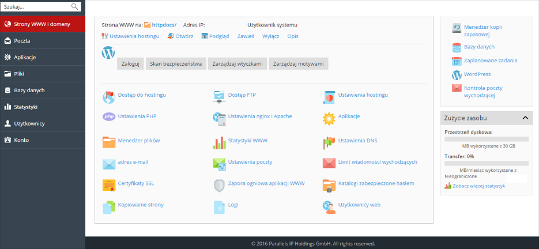Screen dimensions: 539x249
Task: Click the Przestrzeń dyskowa usage bar
Action: point(487,139)
